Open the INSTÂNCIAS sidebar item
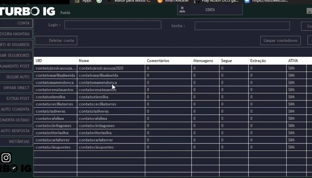312x178 pixels. pyautogui.click(x=16, y=142)
